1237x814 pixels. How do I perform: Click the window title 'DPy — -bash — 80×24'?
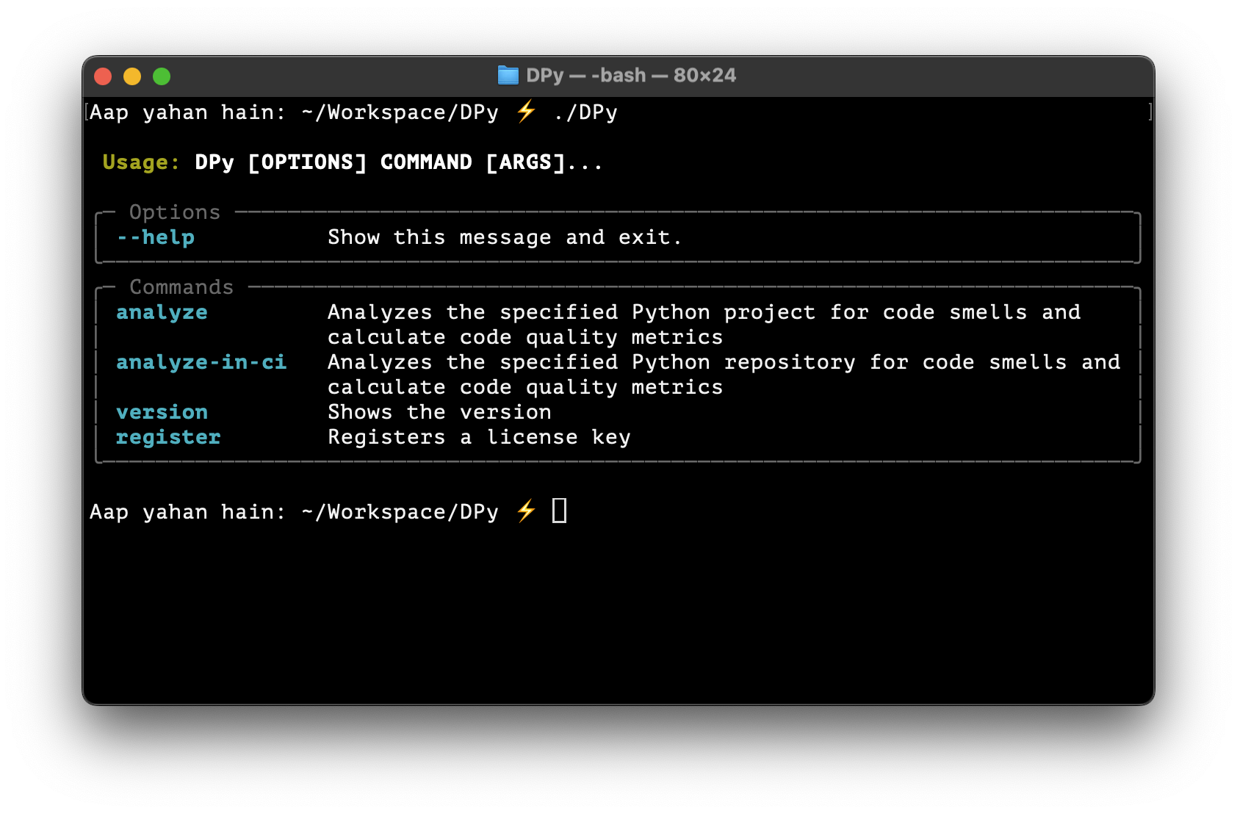(x=630, y=76)
